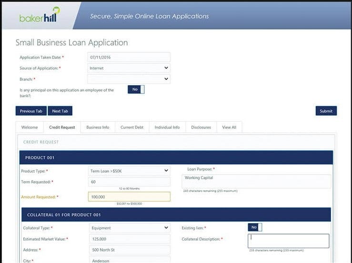Toggle the bank employee principal switch
The height and width of the screenshot is (263, 352).
coord(136,89)
